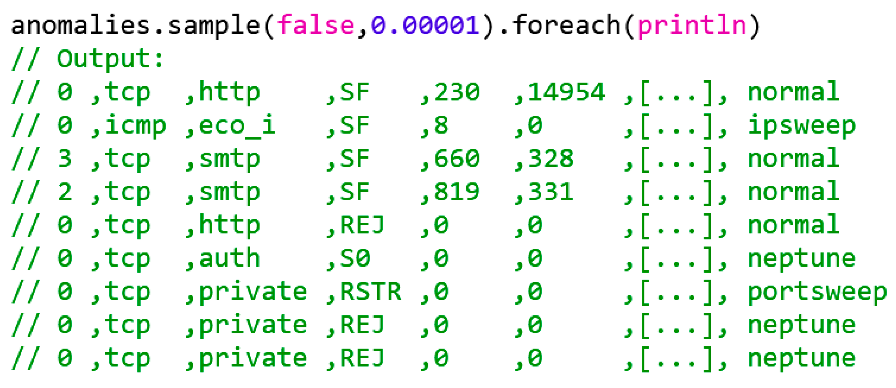Image resolution: width=896 pixels, height=388 pixels.
Task: Click the 'RSTR' flag text
Action: tap(370, 292)
